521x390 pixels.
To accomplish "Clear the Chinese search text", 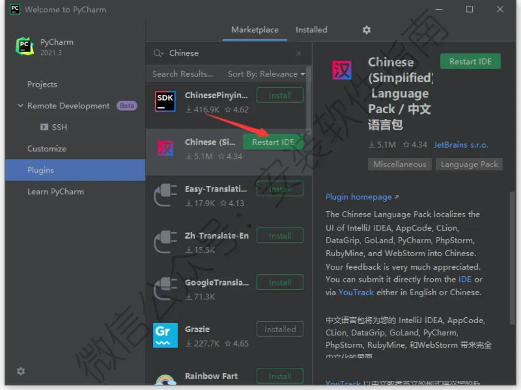I will coord(299,53).
